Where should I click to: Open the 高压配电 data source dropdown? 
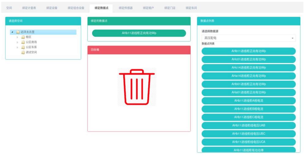click(248, 38)
